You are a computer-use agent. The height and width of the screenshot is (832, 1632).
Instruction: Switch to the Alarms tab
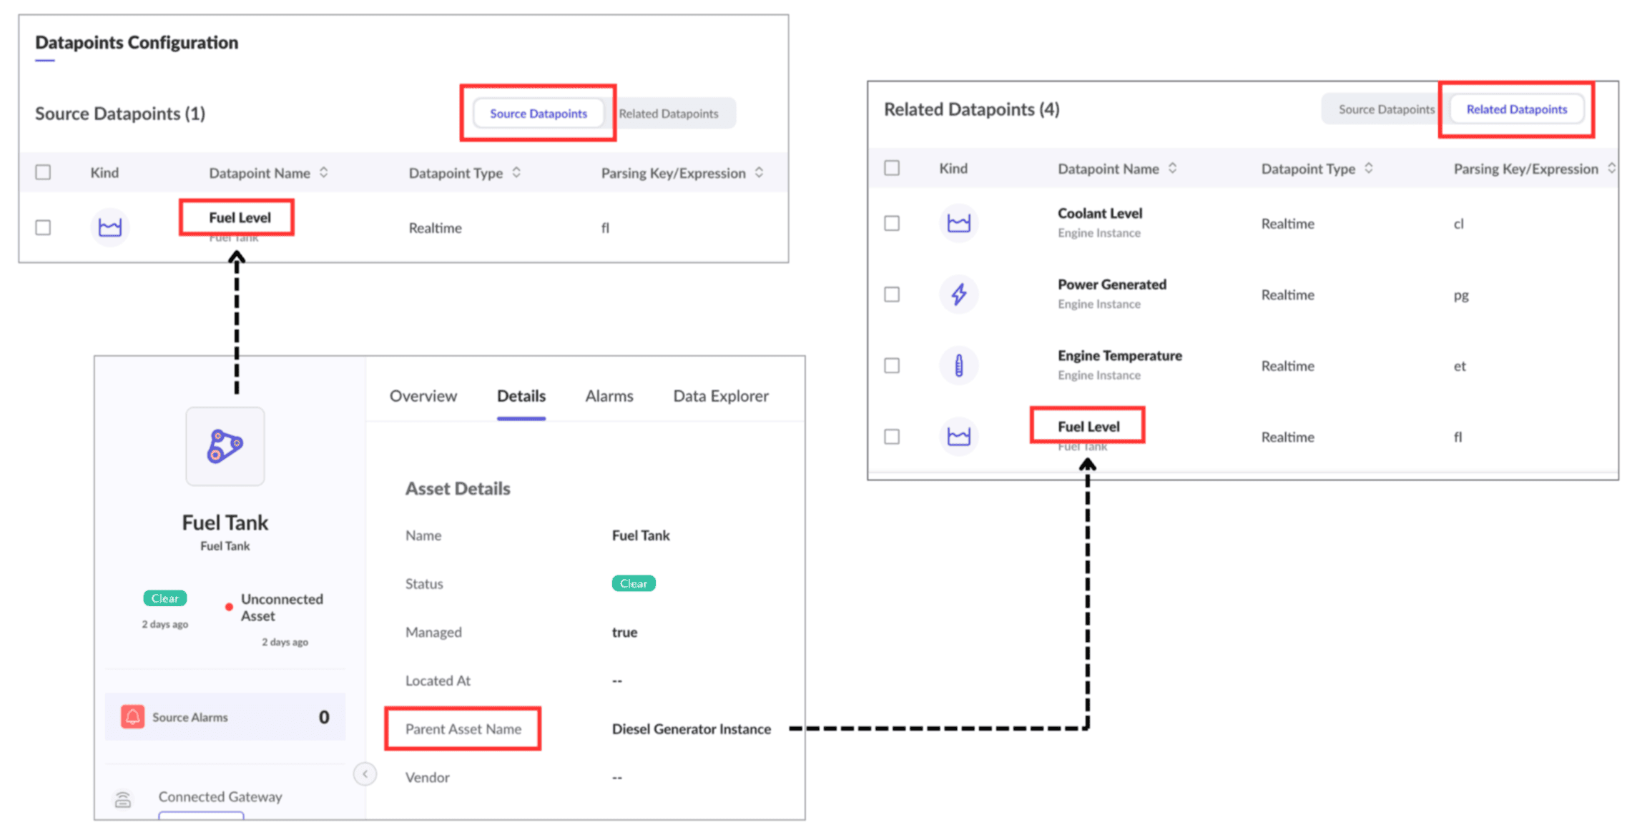609,396
